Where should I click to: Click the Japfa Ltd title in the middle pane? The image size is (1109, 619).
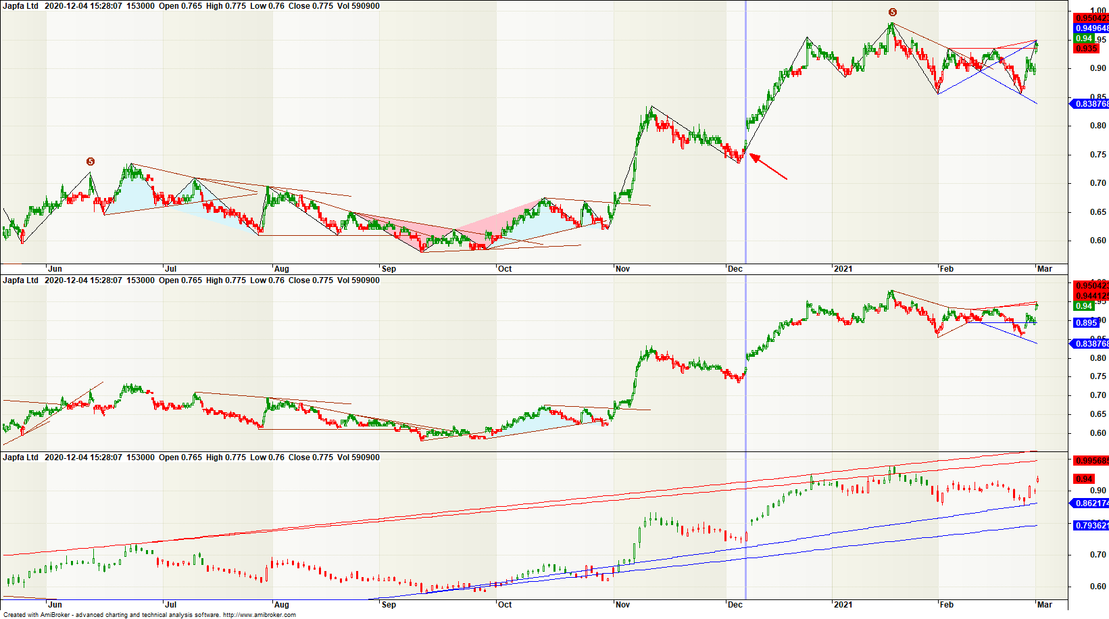coord(20,280)
